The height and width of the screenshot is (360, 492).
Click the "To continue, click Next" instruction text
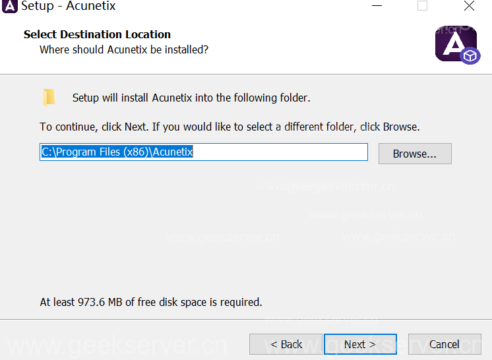[230, 127]
